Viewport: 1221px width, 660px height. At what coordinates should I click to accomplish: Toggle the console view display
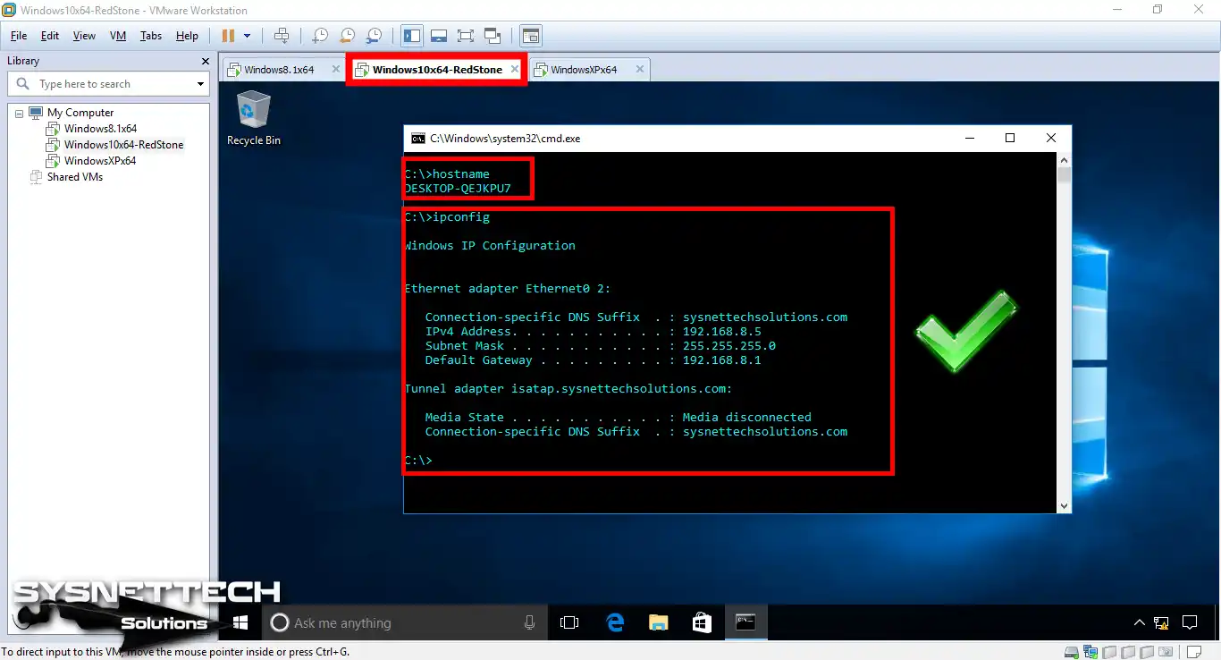tap(530, 36)
